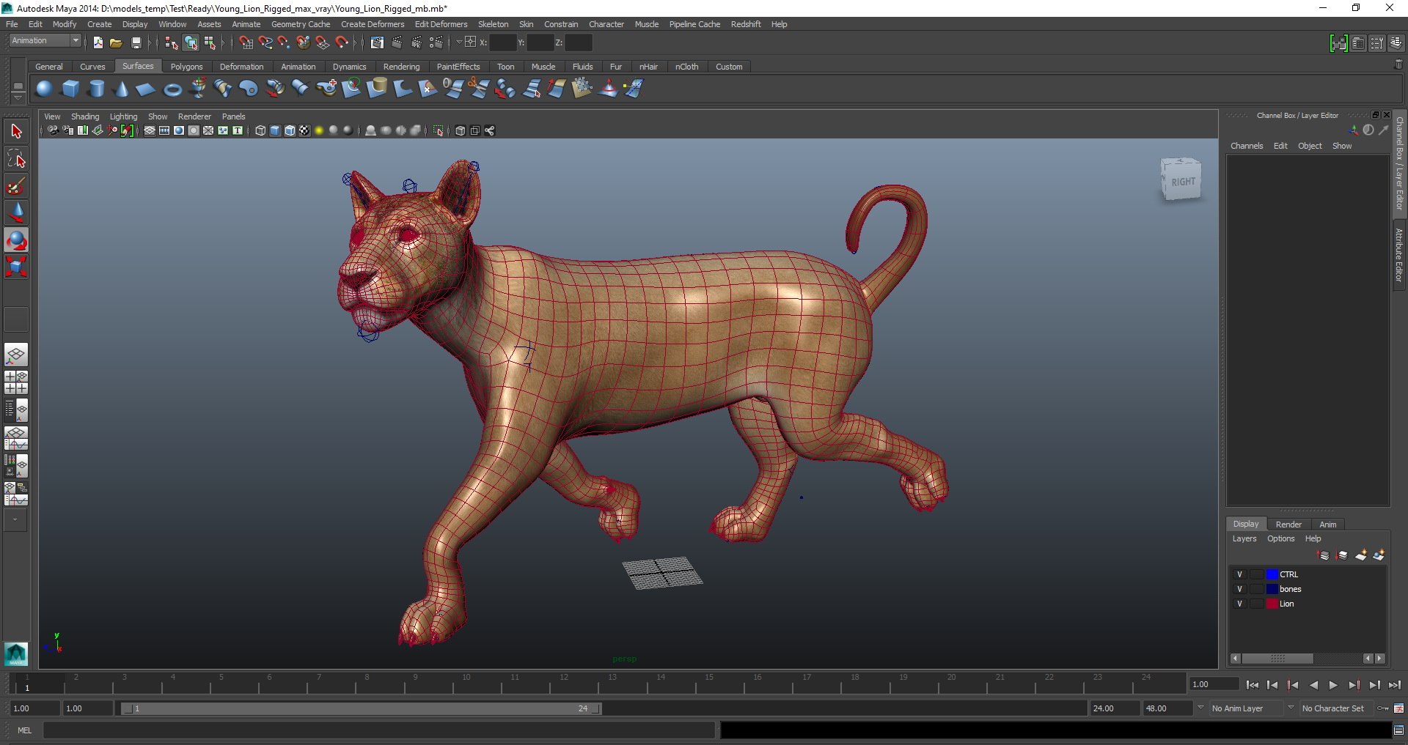Select the Anim radio tab in Layer Editor
1408x745 pixels.
click(x=1328, y=525)
